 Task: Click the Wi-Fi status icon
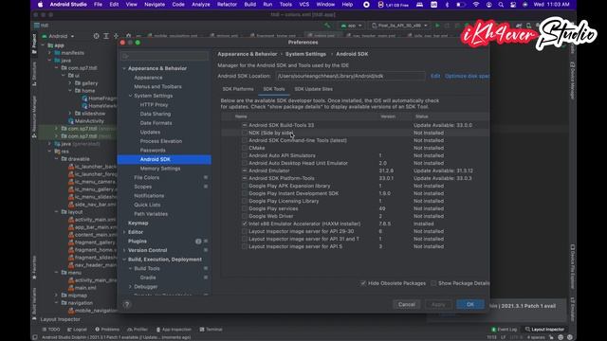[476, 5]
